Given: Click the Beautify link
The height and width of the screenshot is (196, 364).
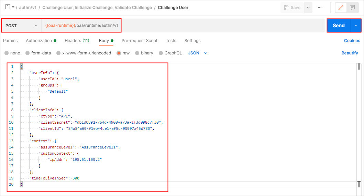Looking at the screenshot, I should click(350, 53).
